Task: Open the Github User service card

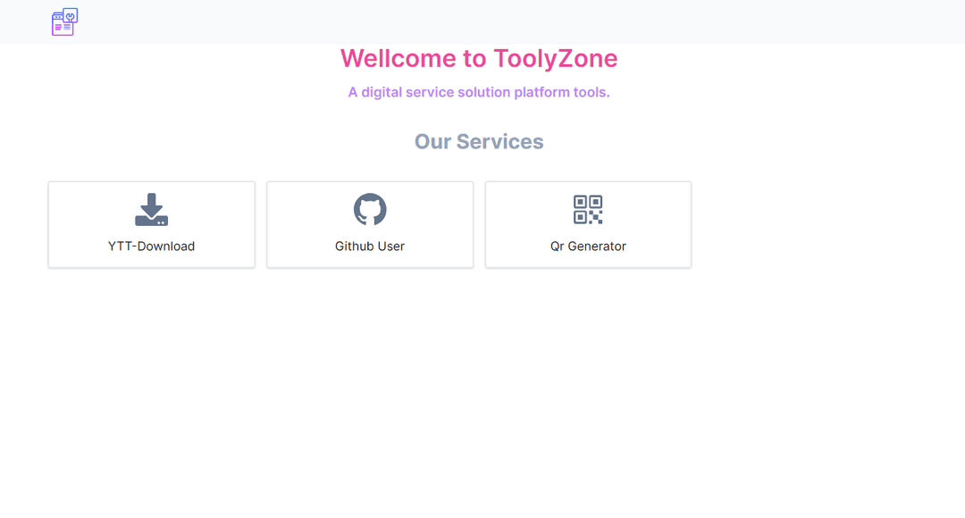Action: pyautogui.click(x=369, y=224)
